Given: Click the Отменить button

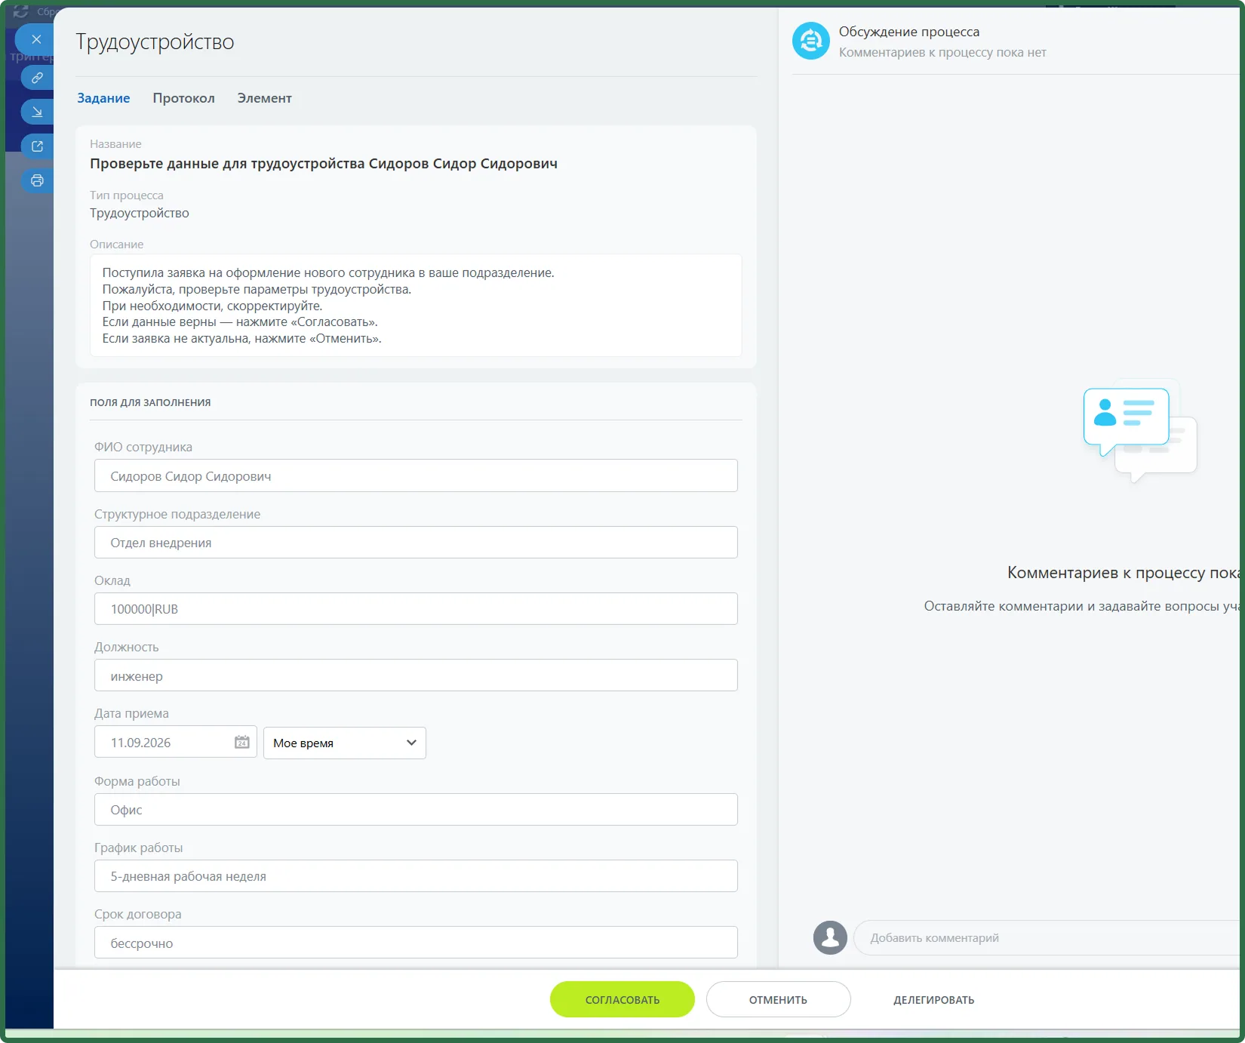Looking at the screenshot, I should pos(778,999).
